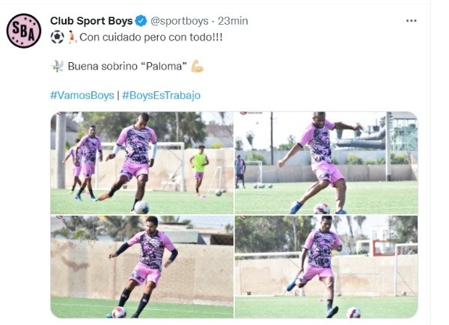
Task: Click the soccer ball emoji in tweet
Action: tap(58, 37)
